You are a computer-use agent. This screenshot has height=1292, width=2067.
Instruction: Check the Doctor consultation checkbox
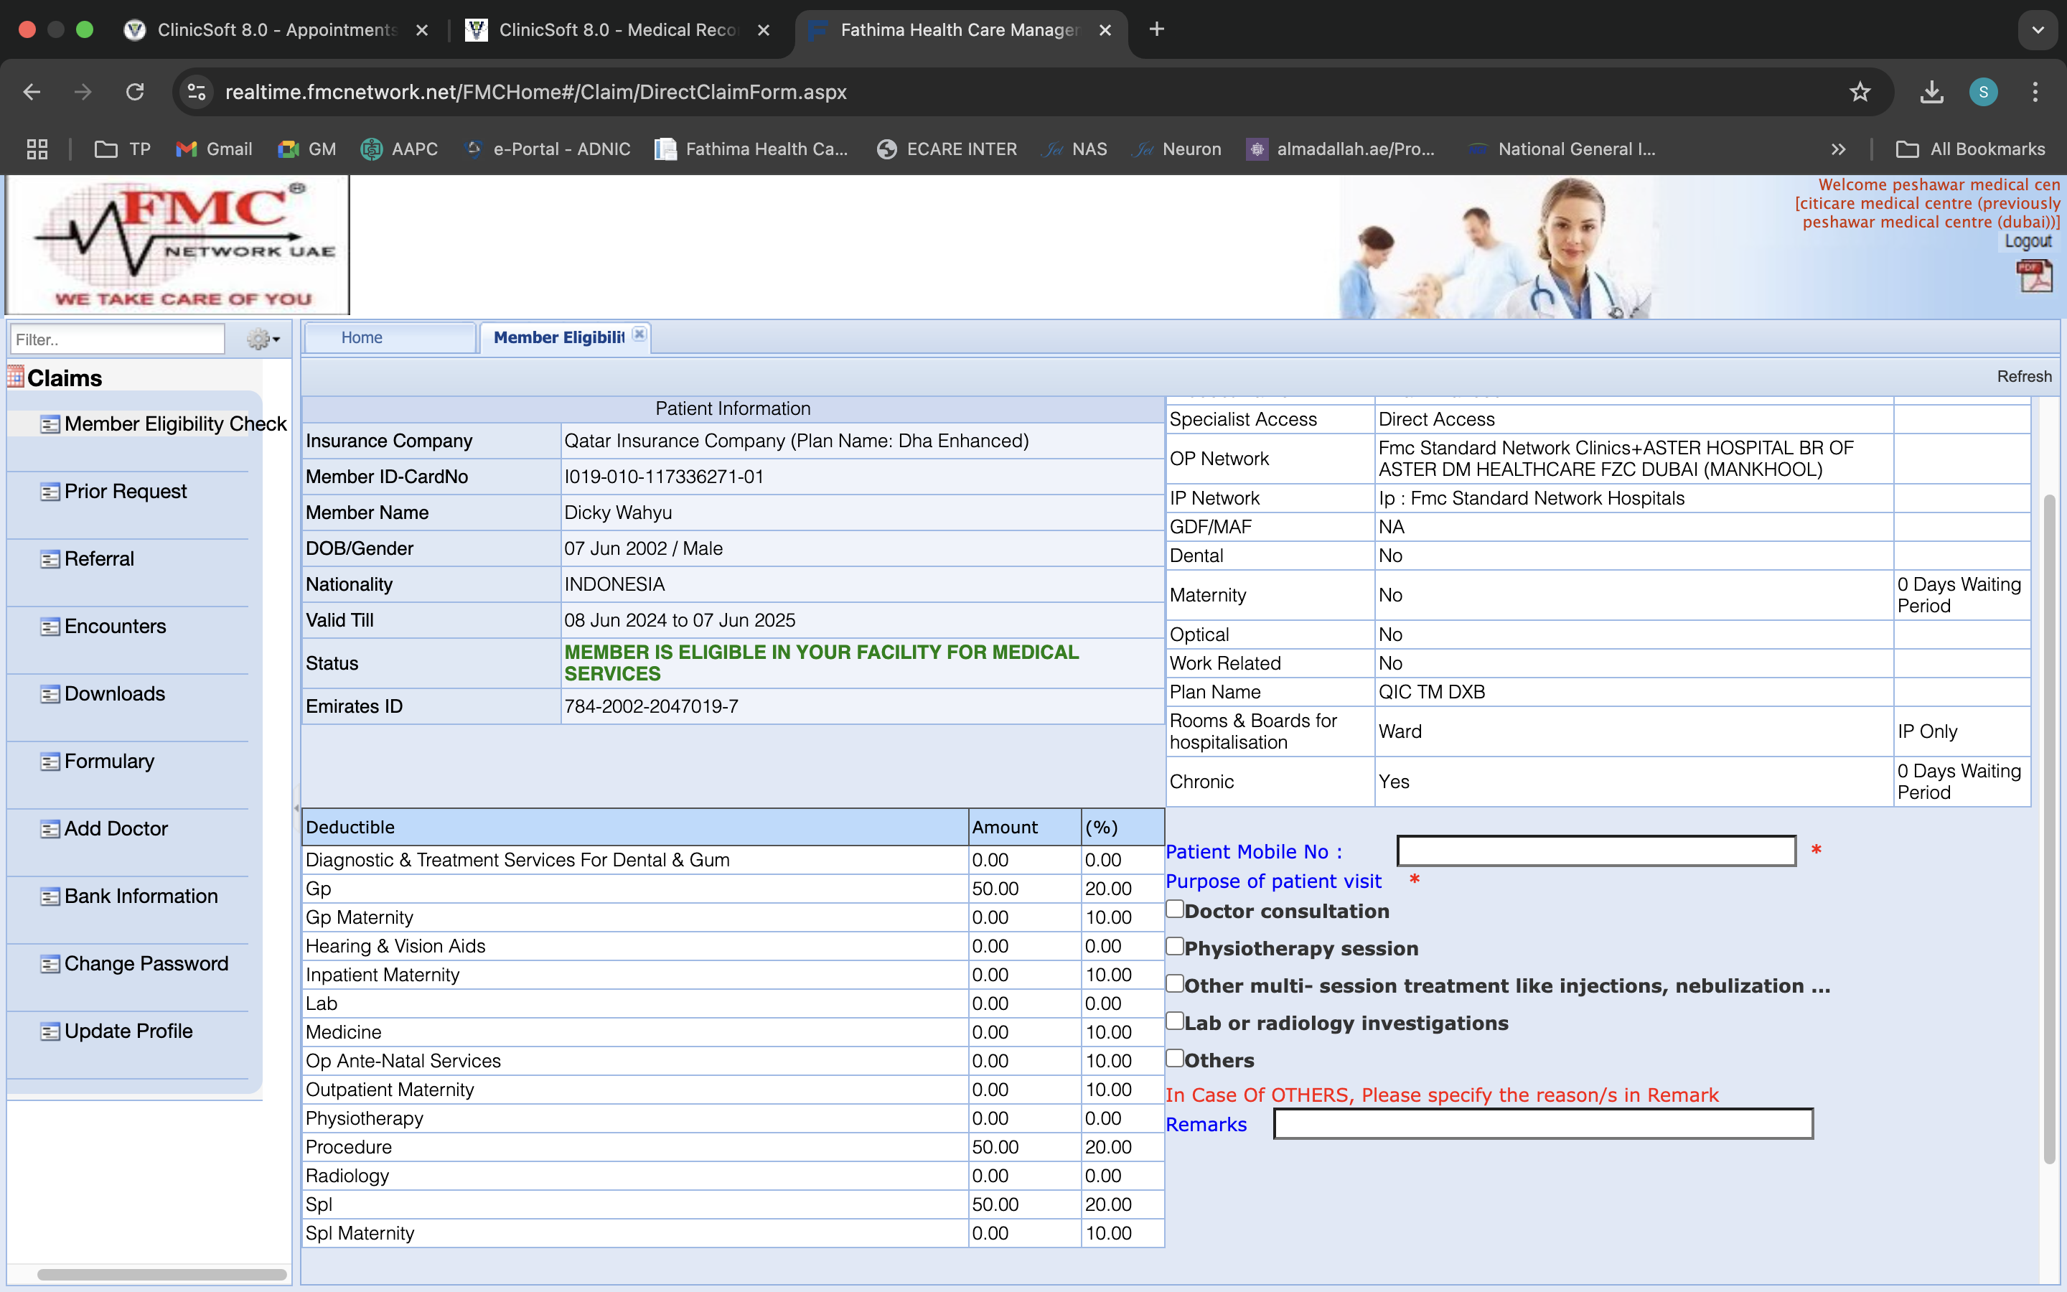pyautogui.click(x=1176, y=909)
